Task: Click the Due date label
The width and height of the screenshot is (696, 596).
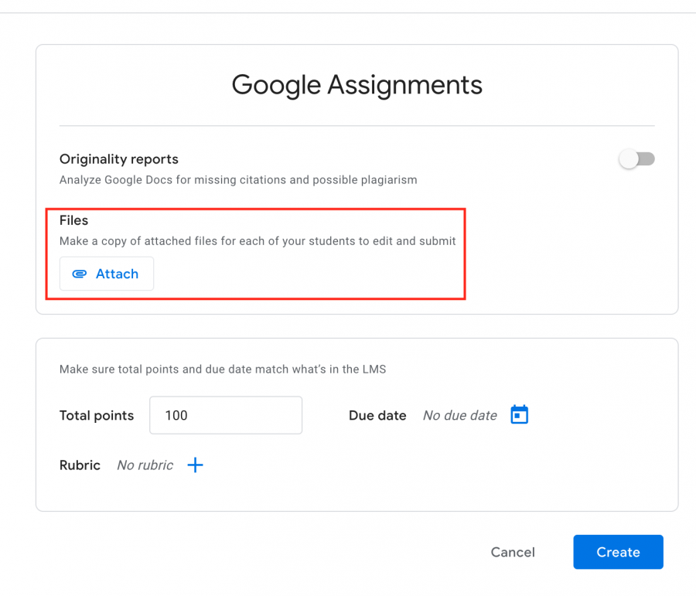Action: click(x=377, y=415)
